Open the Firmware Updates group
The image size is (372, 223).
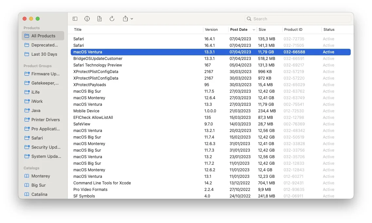tap(43, 74)
